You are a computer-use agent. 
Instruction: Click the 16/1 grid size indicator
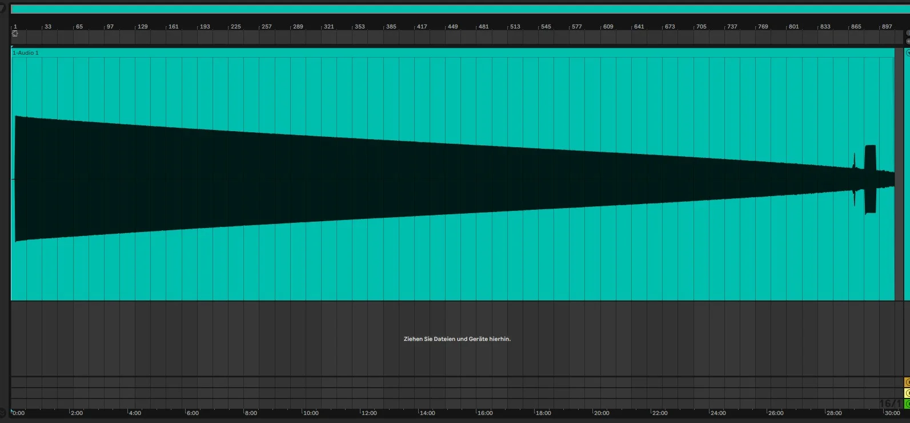pos(889,404)
